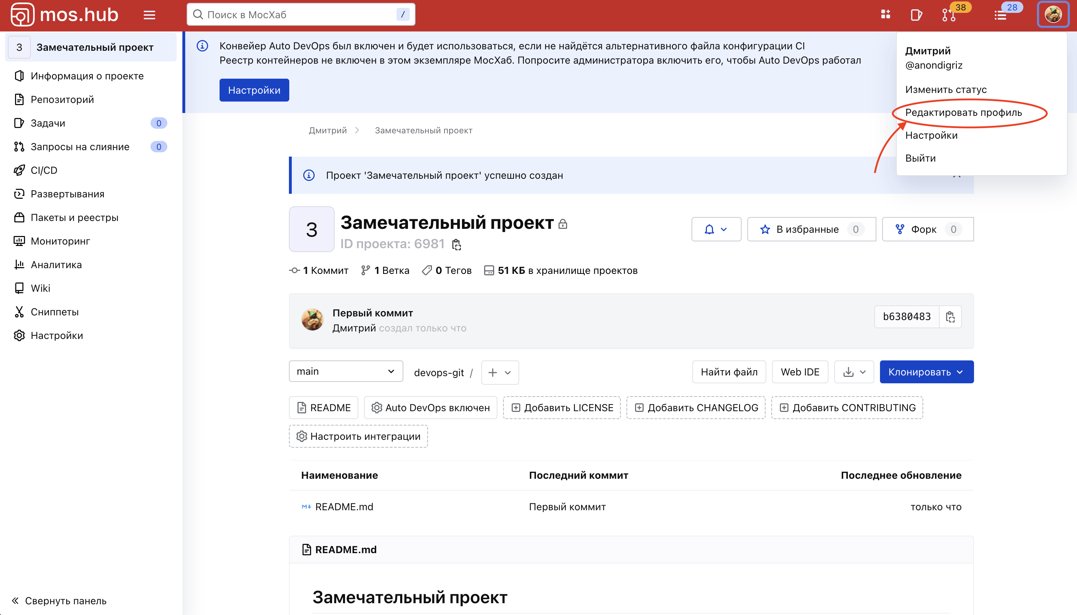1077x615 pixels.
Task: Click the projects grid icon in top bar
Action: point(885,14)
